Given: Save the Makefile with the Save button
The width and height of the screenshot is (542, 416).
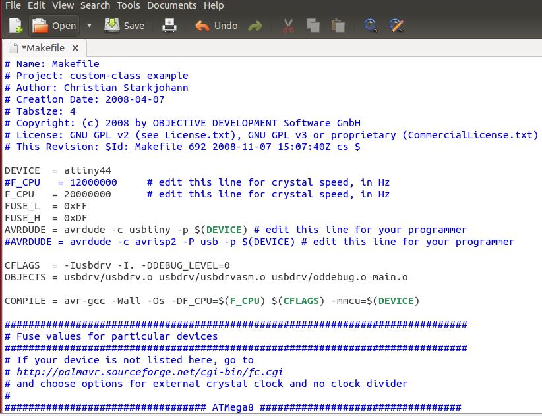Looking at the screenshot, I should click(x=125, y=26).
